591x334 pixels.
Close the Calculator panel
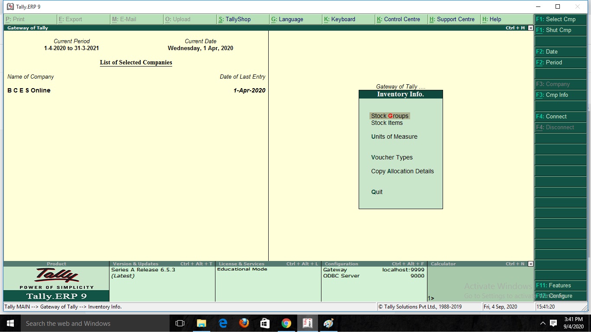coord(531,264)
